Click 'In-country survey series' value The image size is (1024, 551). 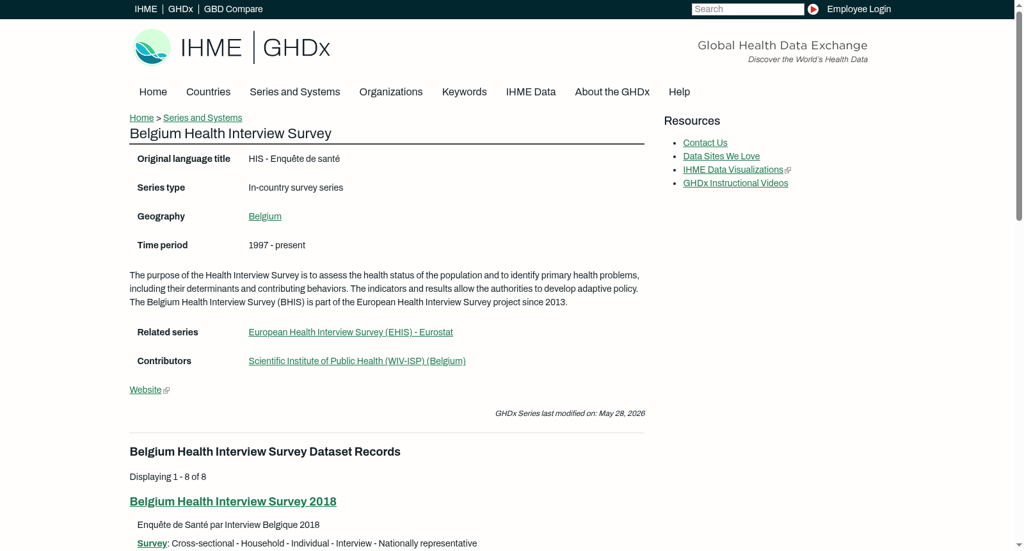296,188
